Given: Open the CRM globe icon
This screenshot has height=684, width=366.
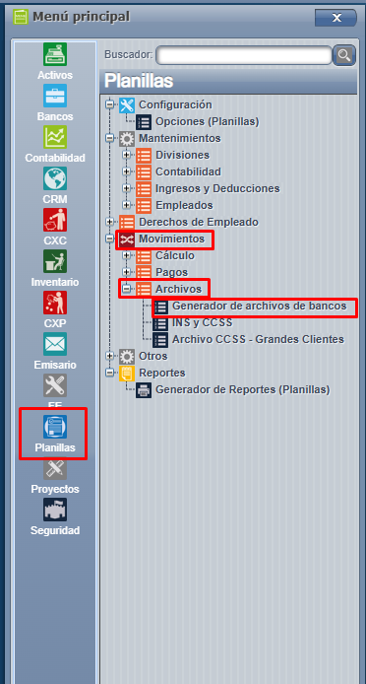Looking at the screenshot, I should pyautogui.click(x=55, y=178).
